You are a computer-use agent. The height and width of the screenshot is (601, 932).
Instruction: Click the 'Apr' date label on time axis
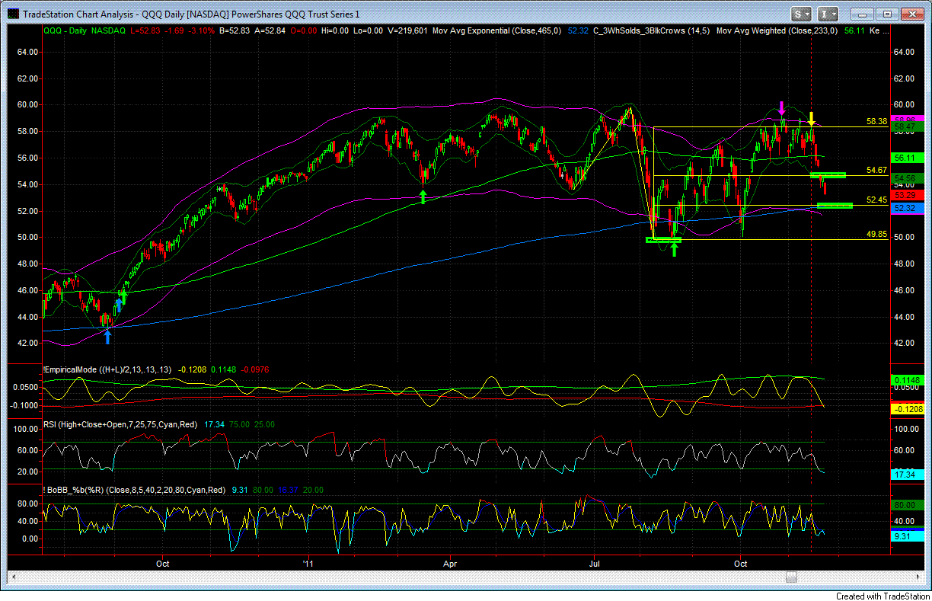tap(451, 564)
